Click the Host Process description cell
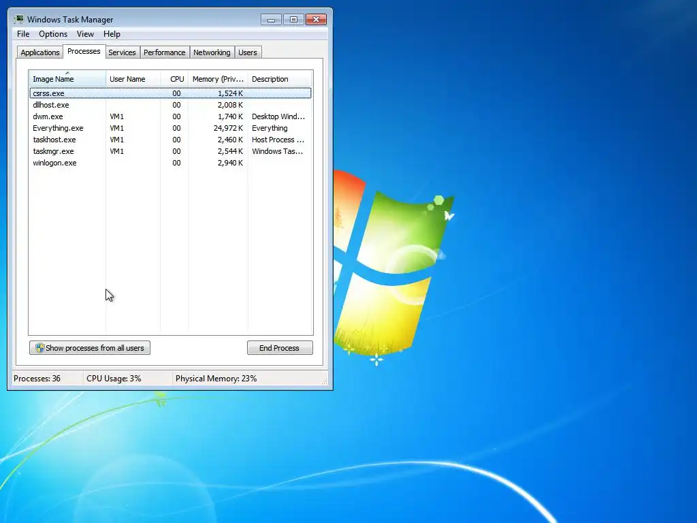Image resolution: width=697 pixels, height=523 pixels. coord(278,140)
